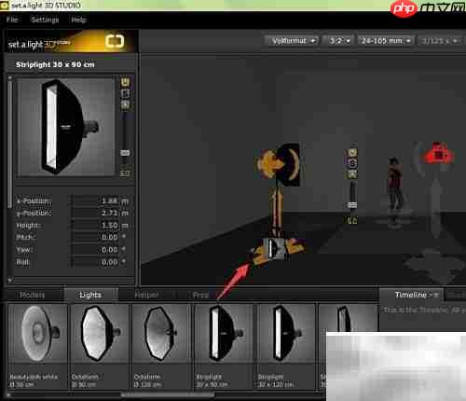466x401 pixels.
Task: Select the Striplight 30 x 90 cm library thumbnail
Action: (224, 346)
